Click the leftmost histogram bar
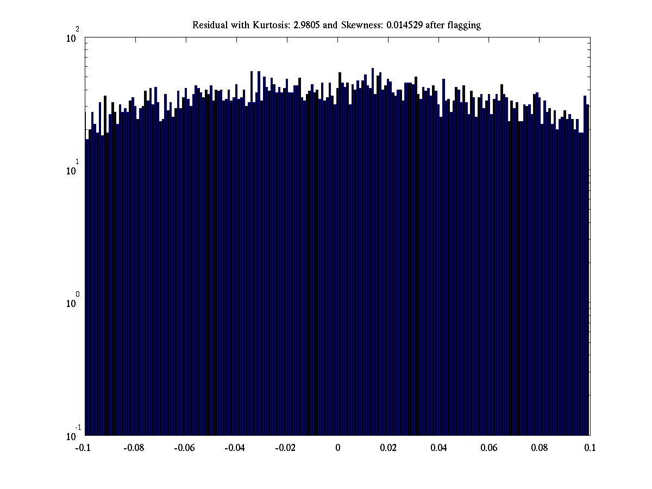This screenshot has height=489, width=652. (x=87, y=288)
